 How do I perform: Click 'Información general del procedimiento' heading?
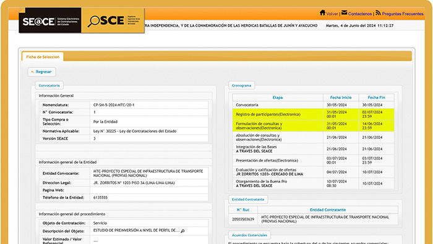point(72,214)
